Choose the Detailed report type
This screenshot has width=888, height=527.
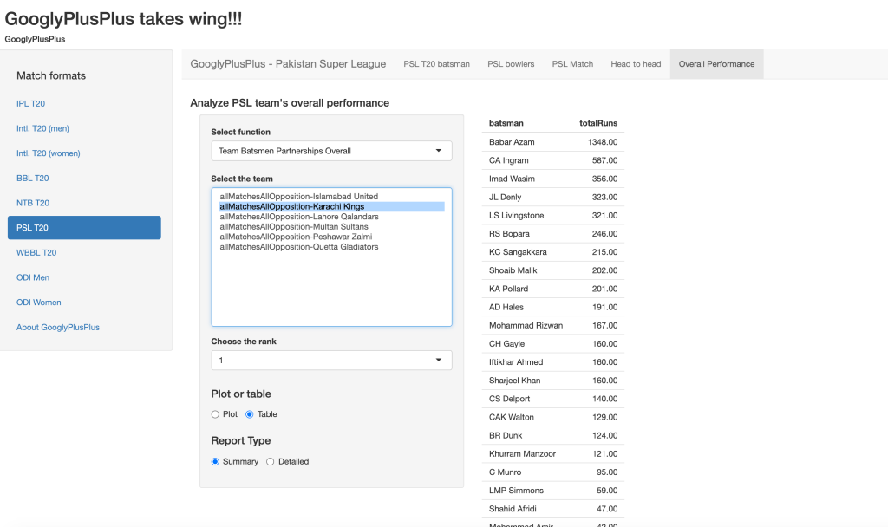(271, 461)
